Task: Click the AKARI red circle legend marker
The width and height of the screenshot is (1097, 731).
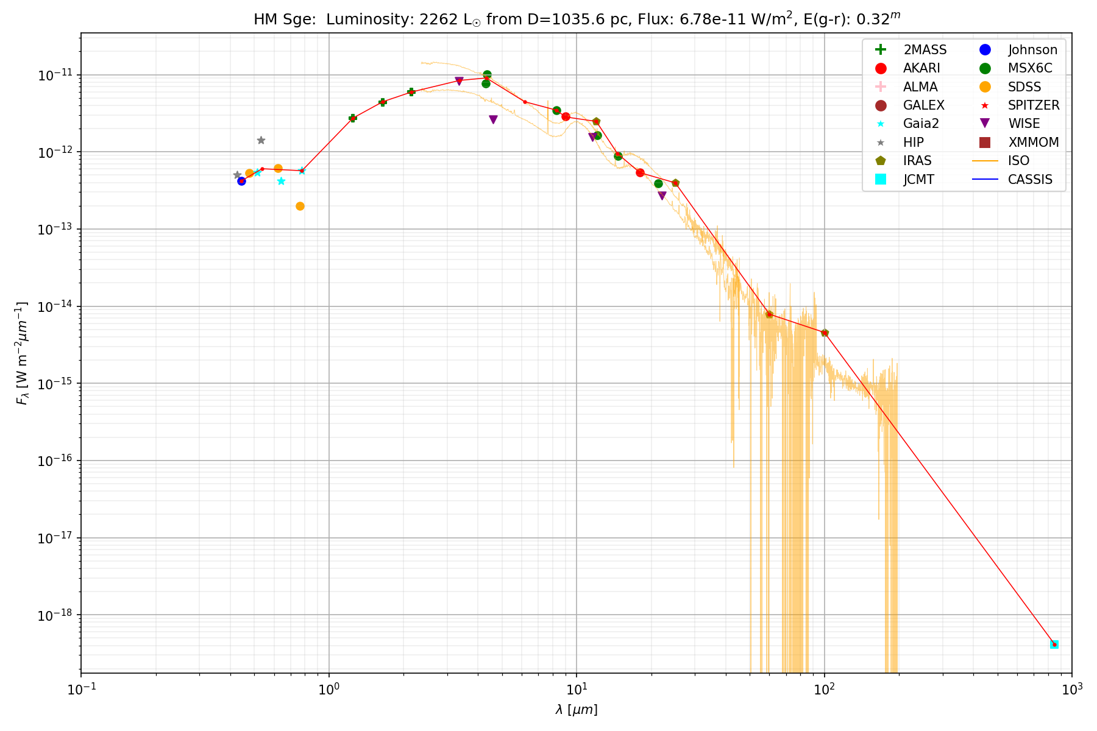Action: pos(880,68)
